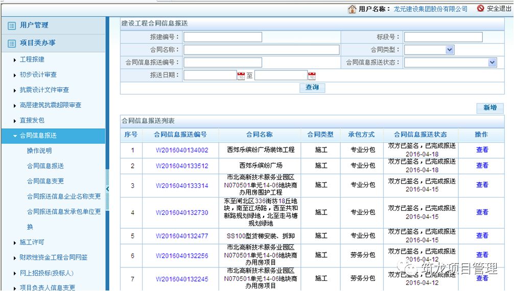Click the 查询 search button
This screenshot has height=291, width=514.
click(312, 87)
